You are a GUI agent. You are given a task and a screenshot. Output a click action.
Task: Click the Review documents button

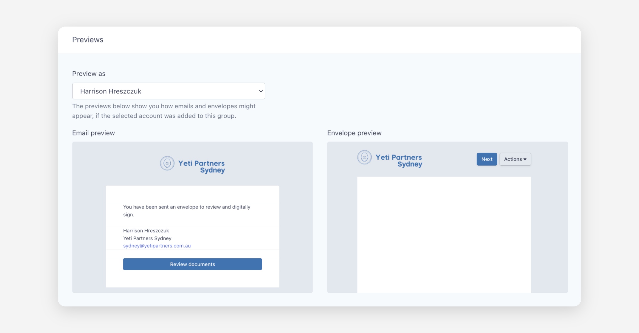[192, 264]
